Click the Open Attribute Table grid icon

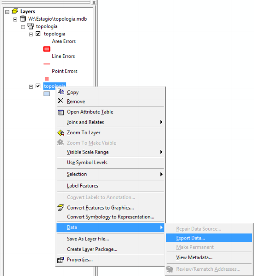[61, 112]
